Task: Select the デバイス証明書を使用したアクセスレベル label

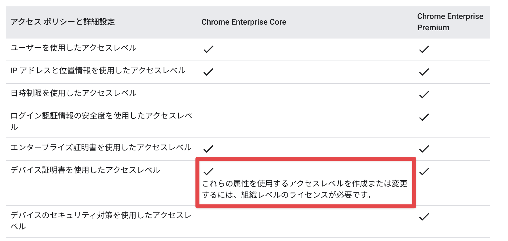Action: pyautogui.click(x=85, y=170)
